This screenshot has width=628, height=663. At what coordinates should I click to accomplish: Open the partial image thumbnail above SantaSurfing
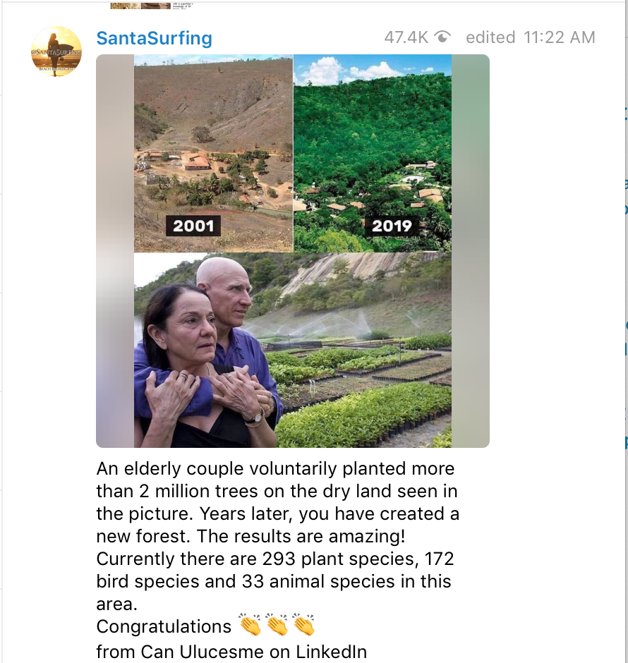point(141,5)
